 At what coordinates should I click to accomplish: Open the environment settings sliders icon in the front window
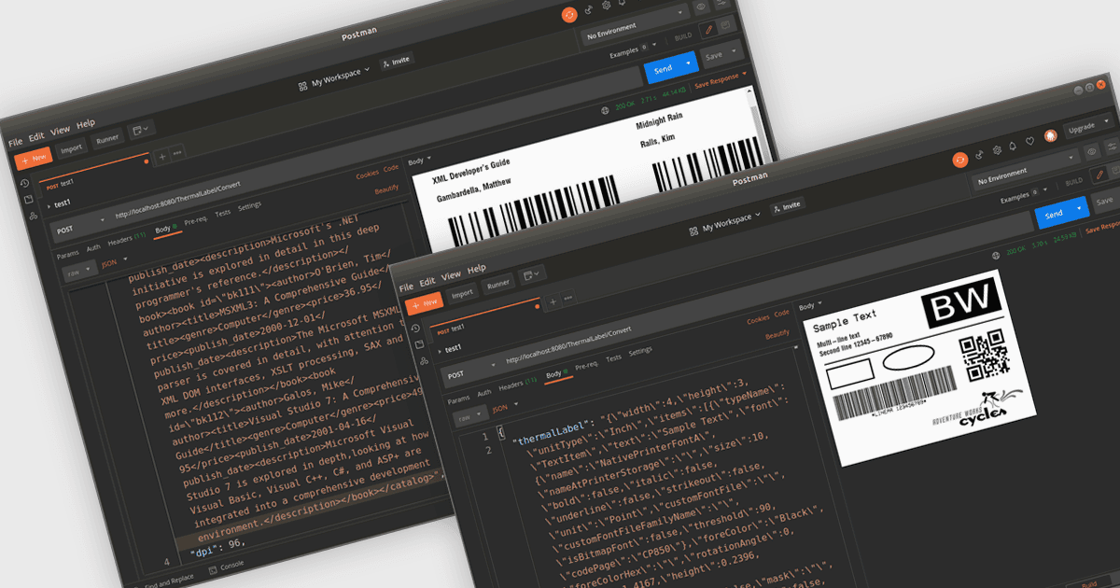click(x=1111, y=147)
